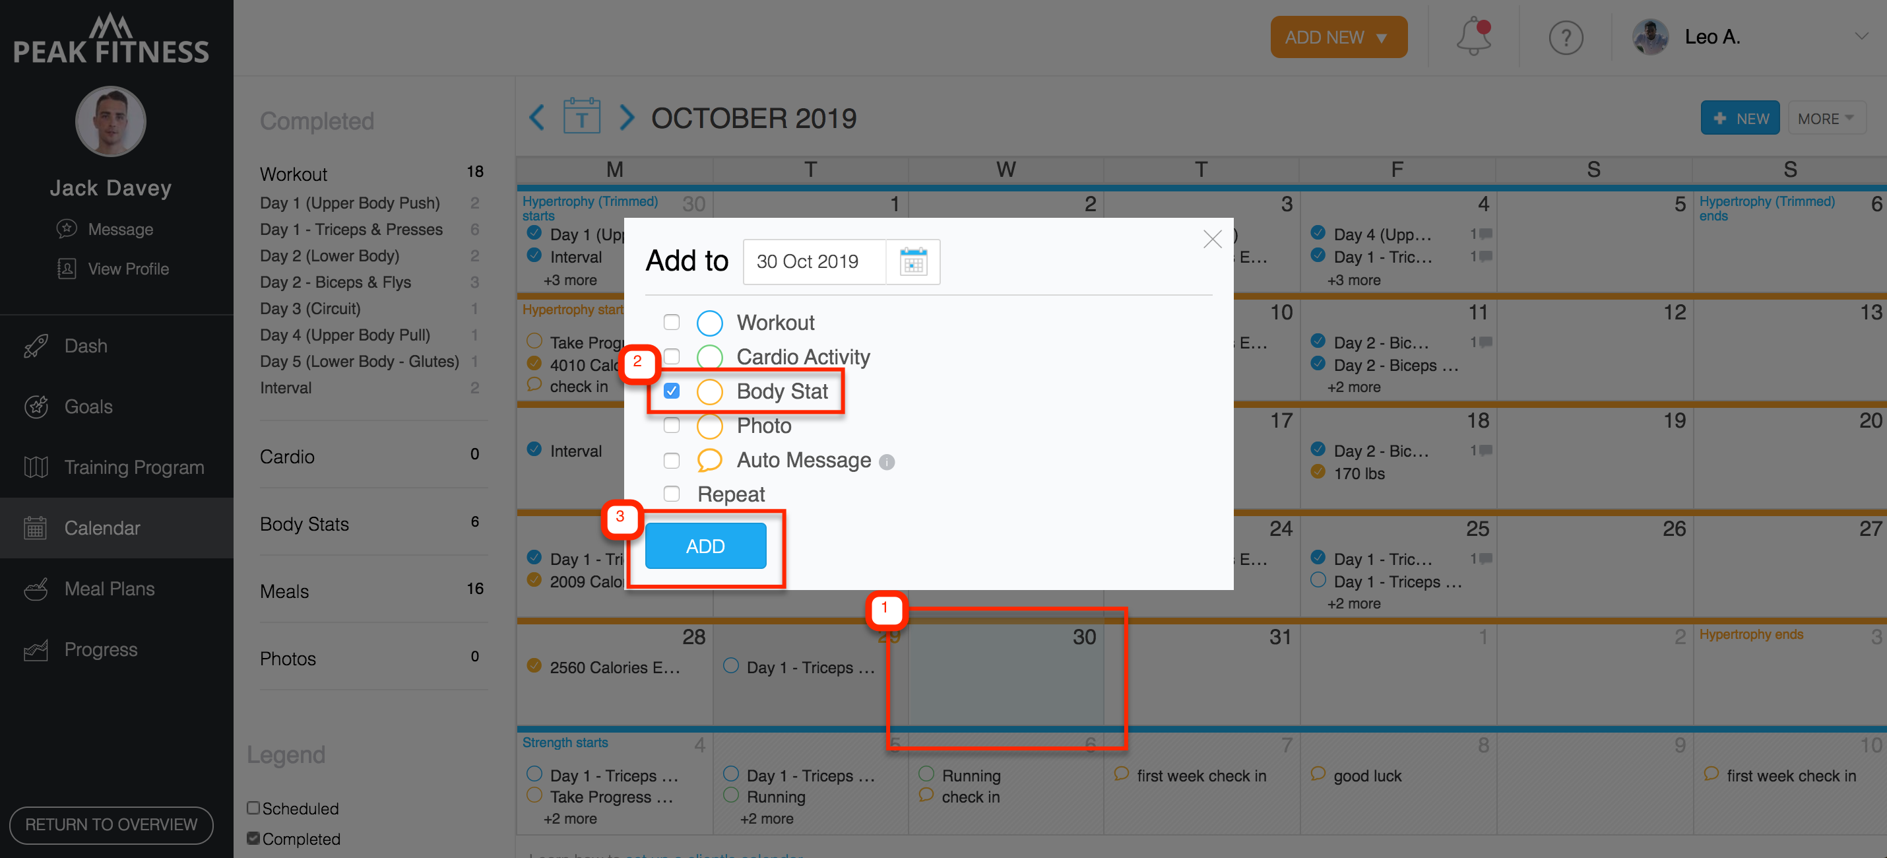Viewport: 1887px width, 858px height.
Task: Click Leo A. avatar picture
Action: [1650, 37]
